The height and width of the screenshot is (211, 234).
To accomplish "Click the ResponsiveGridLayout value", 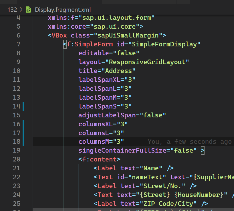I will click(x=147, y=62).
